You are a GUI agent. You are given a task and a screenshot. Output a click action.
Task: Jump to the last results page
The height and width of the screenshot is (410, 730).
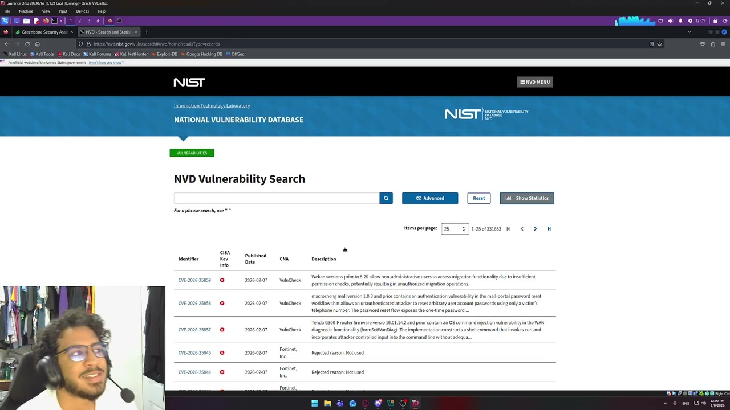tap(549, 229)
